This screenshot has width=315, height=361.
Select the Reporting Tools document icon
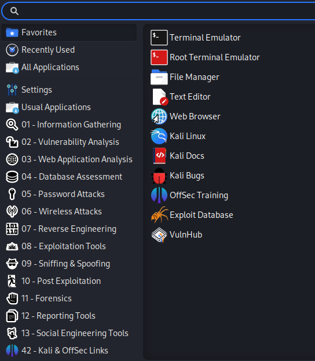(12, 316)
